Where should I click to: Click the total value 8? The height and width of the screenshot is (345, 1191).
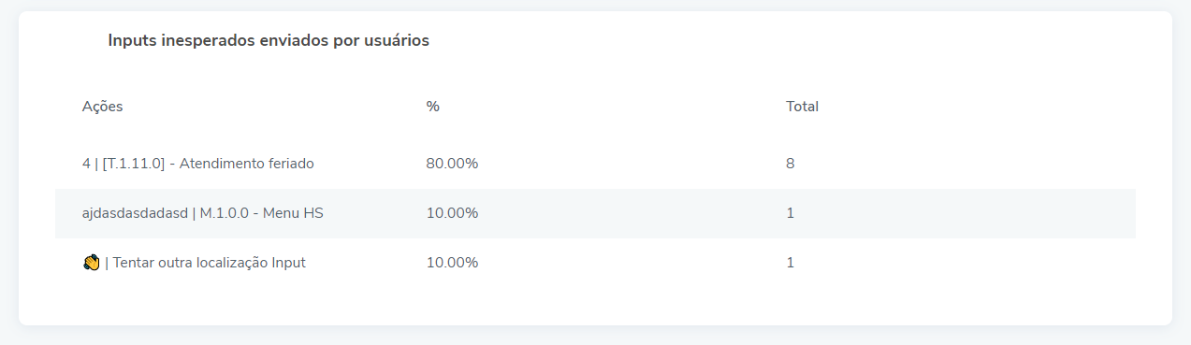tap(790, 164)
